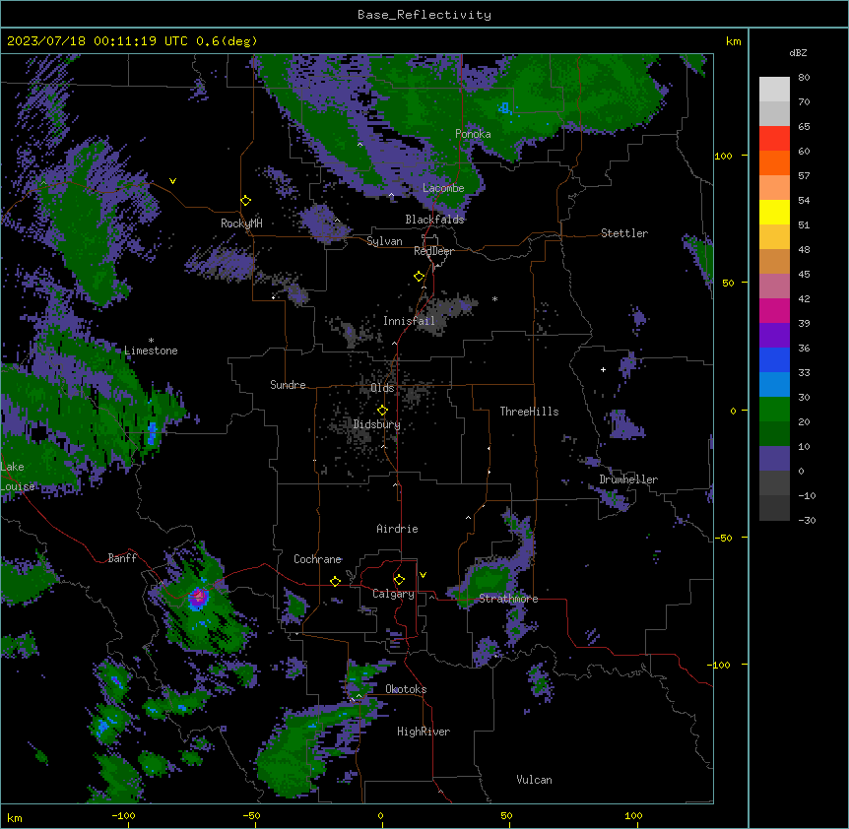Click the km unit label at bottom left

tap(15, 818)
